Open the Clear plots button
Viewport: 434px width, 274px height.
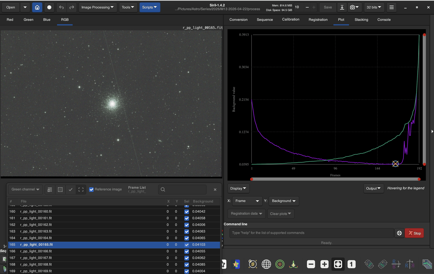pyautogui.click(x=281, y=213)
